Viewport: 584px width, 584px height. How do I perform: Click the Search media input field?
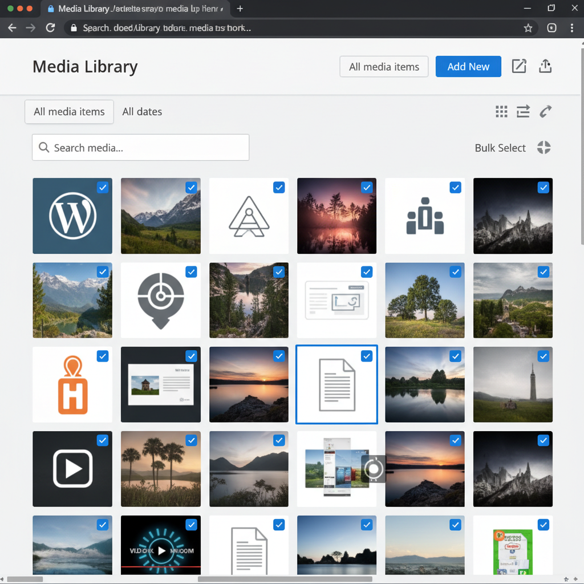[x=141, y=148]
